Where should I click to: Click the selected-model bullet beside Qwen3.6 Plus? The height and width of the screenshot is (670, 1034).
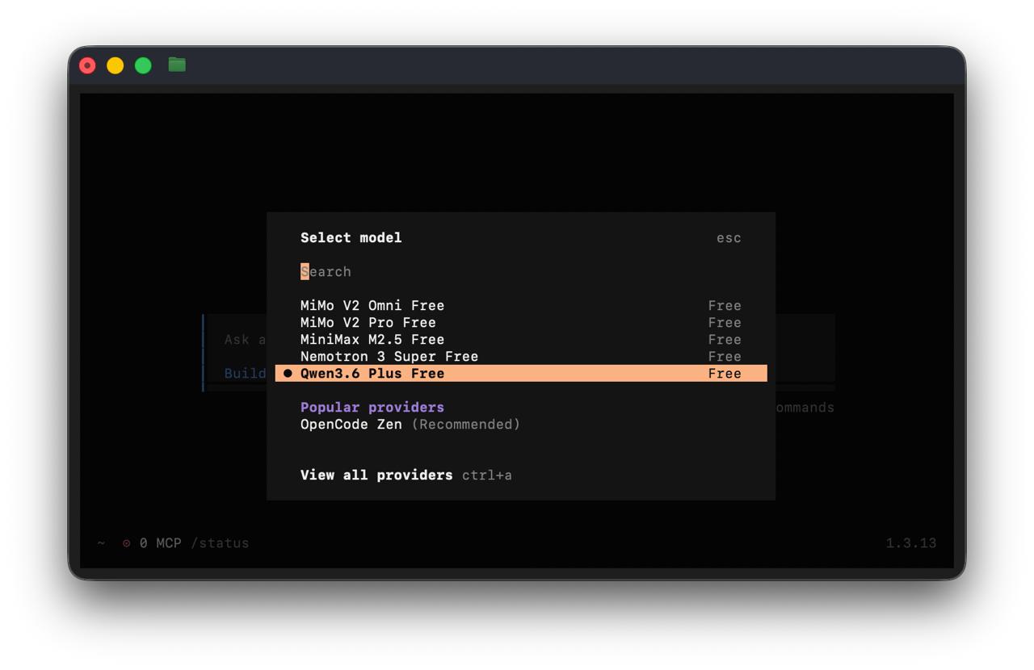coord(288,373)
